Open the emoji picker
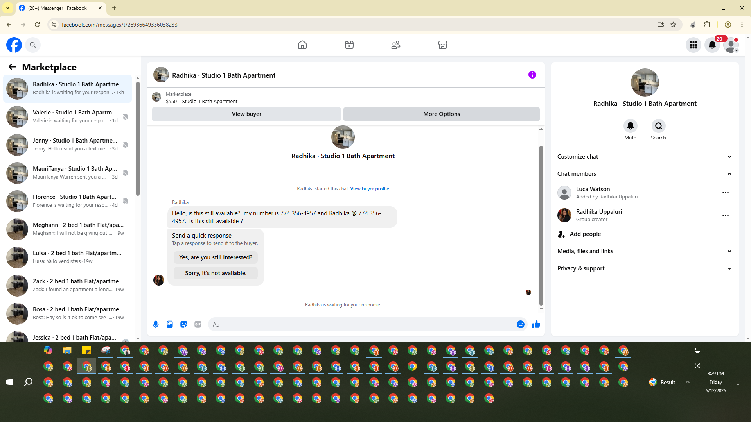 521,324
